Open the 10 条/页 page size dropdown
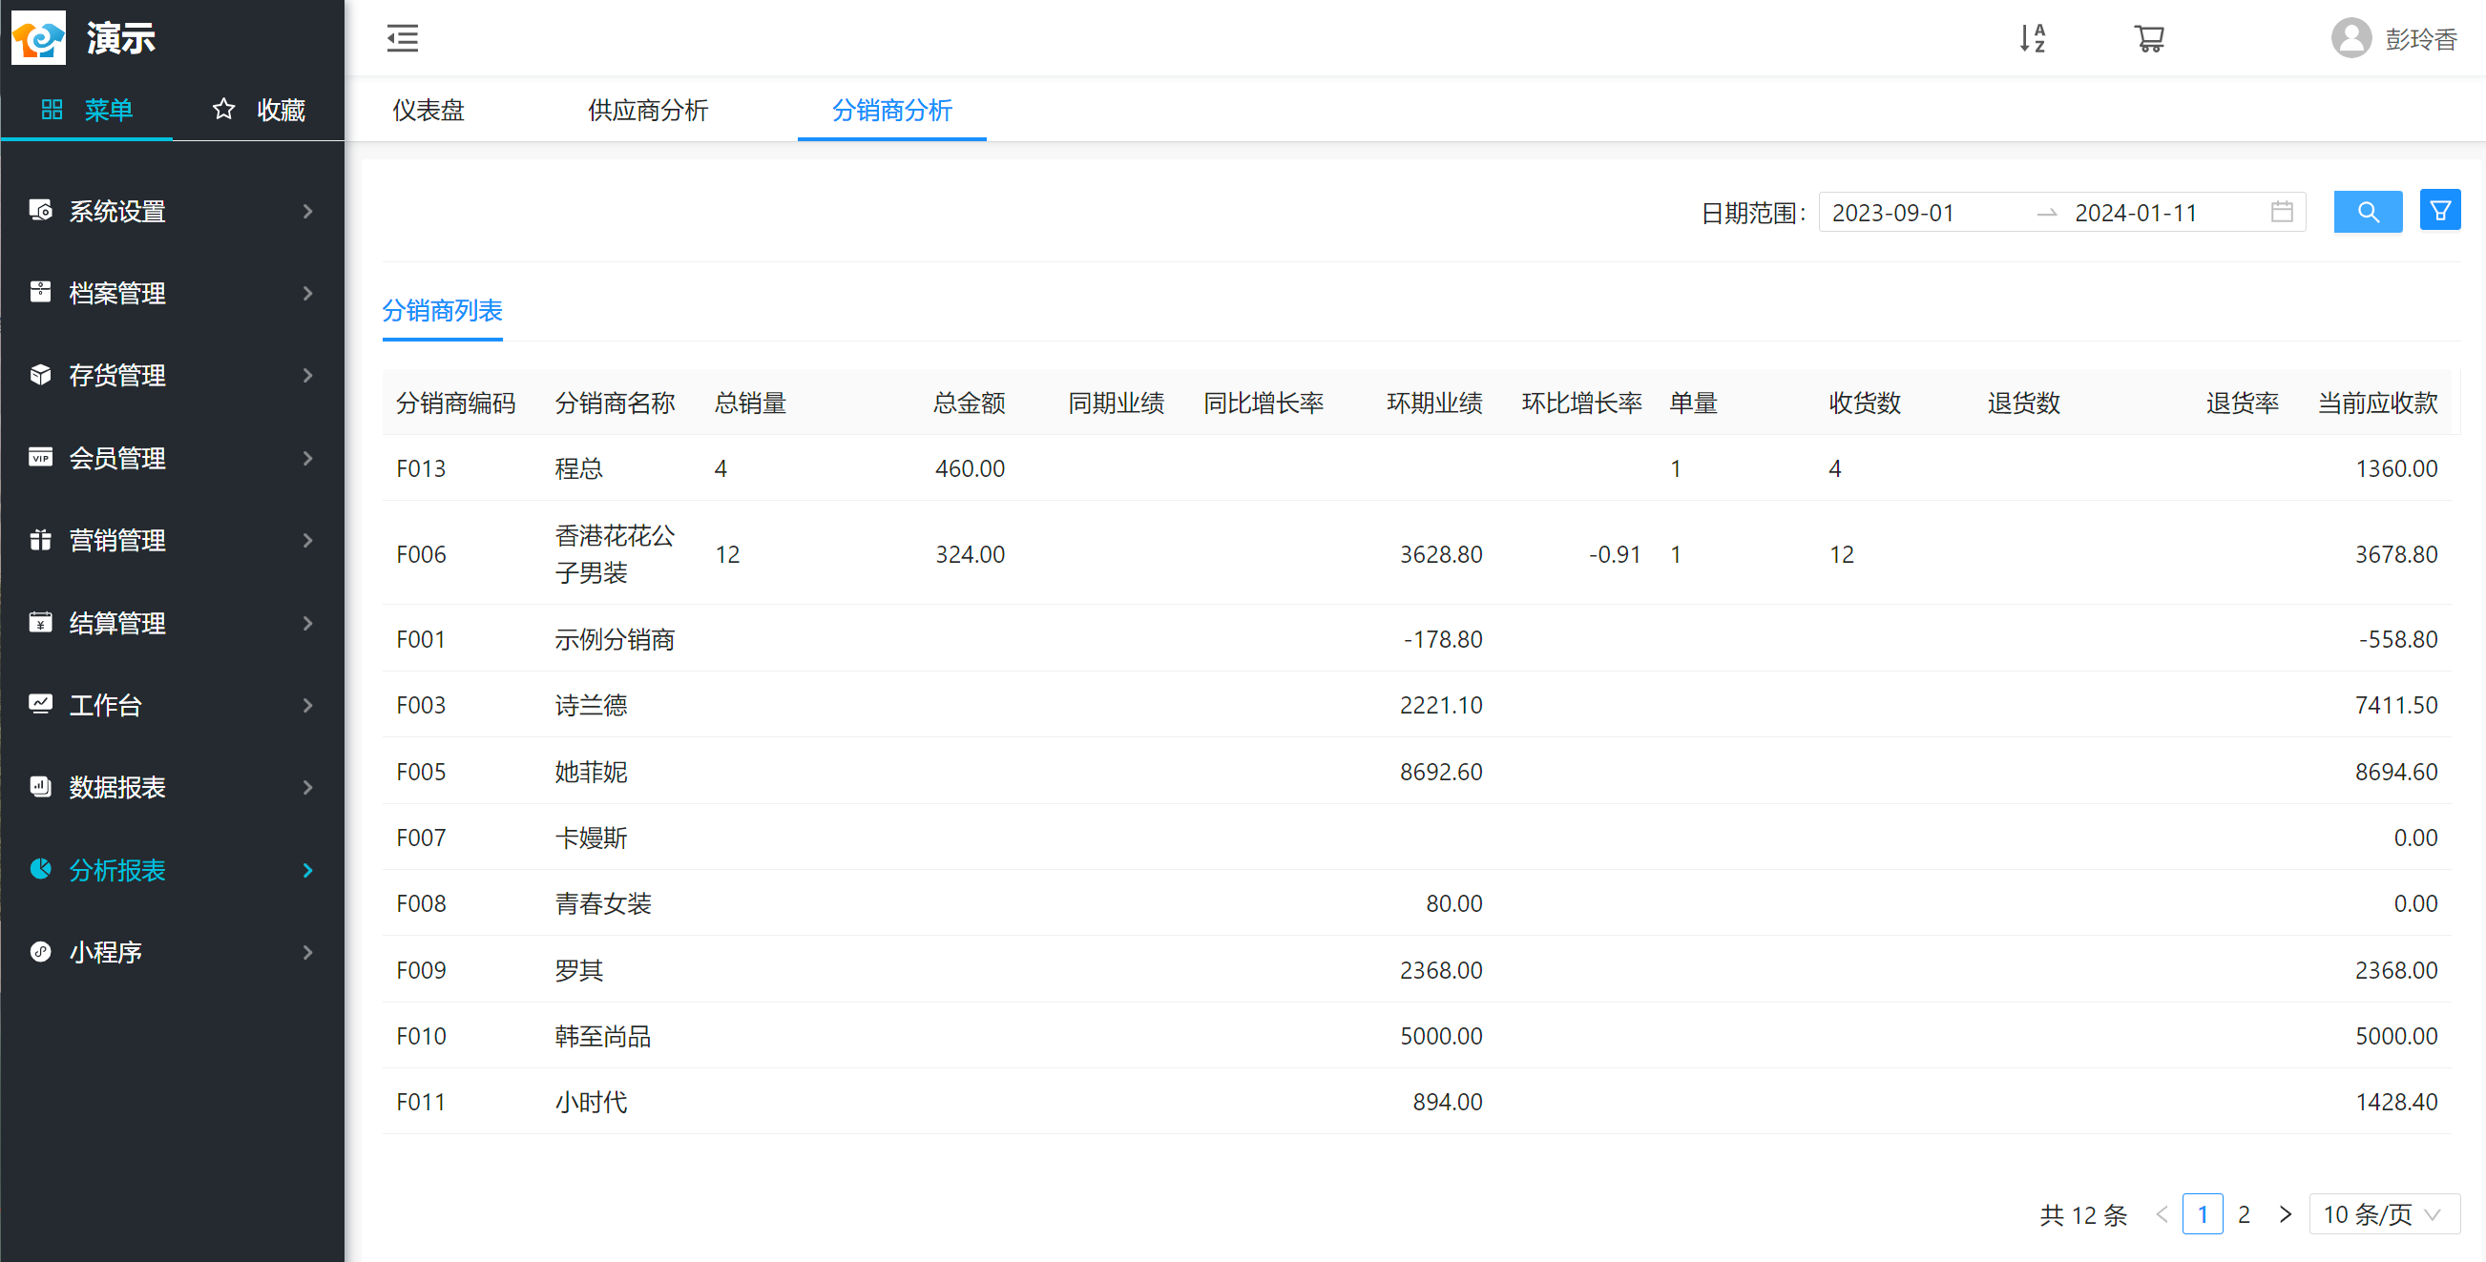2486x1262 pixels. pos(2384,1213)
